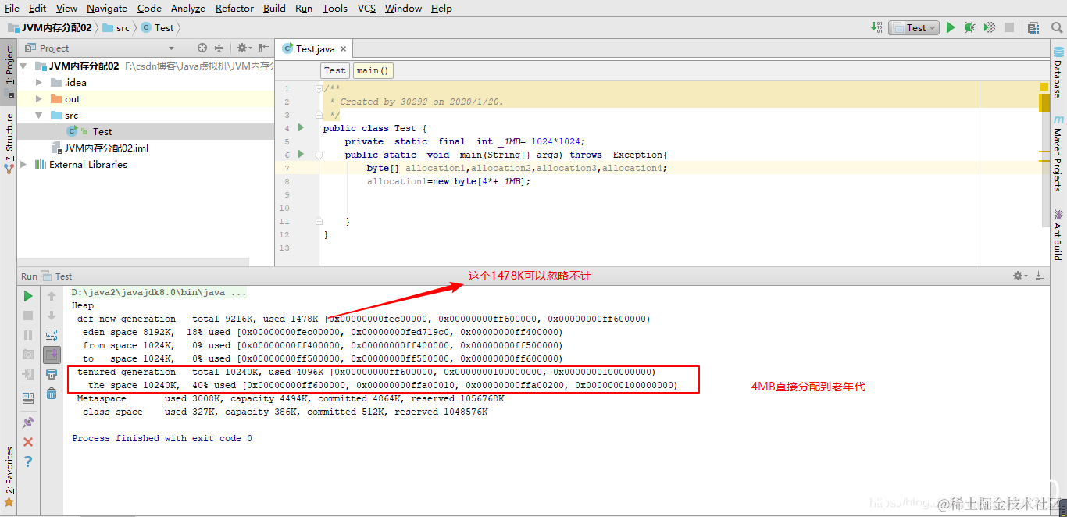Fold the comment block at line 1
The height and width of the screenshot is (517, 1067).
coord(319,88)
